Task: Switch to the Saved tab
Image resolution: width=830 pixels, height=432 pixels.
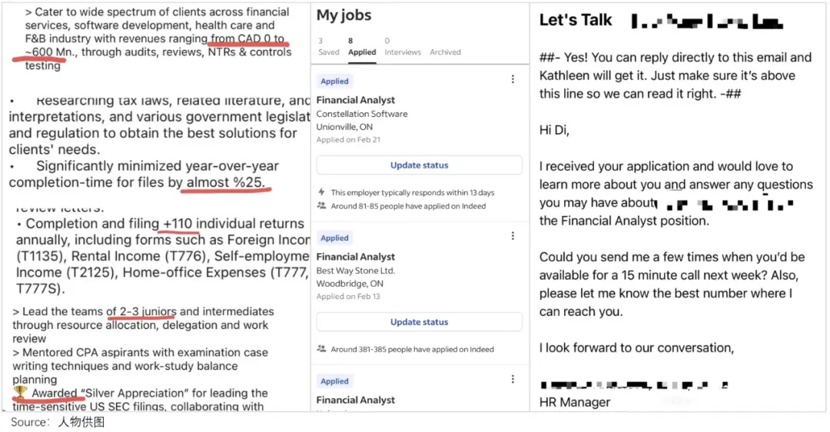Action: [x=328, y=47]
